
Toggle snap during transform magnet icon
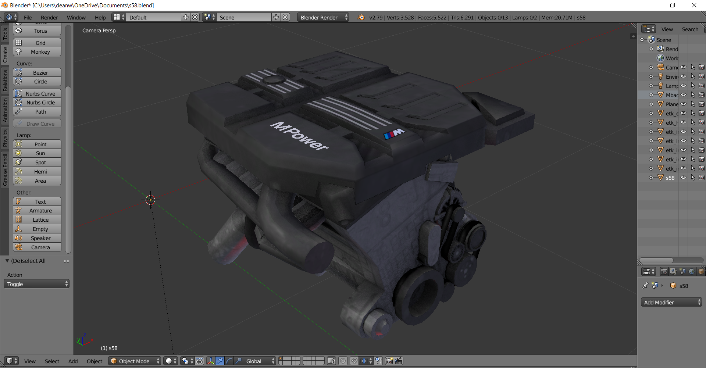[354, 361]
